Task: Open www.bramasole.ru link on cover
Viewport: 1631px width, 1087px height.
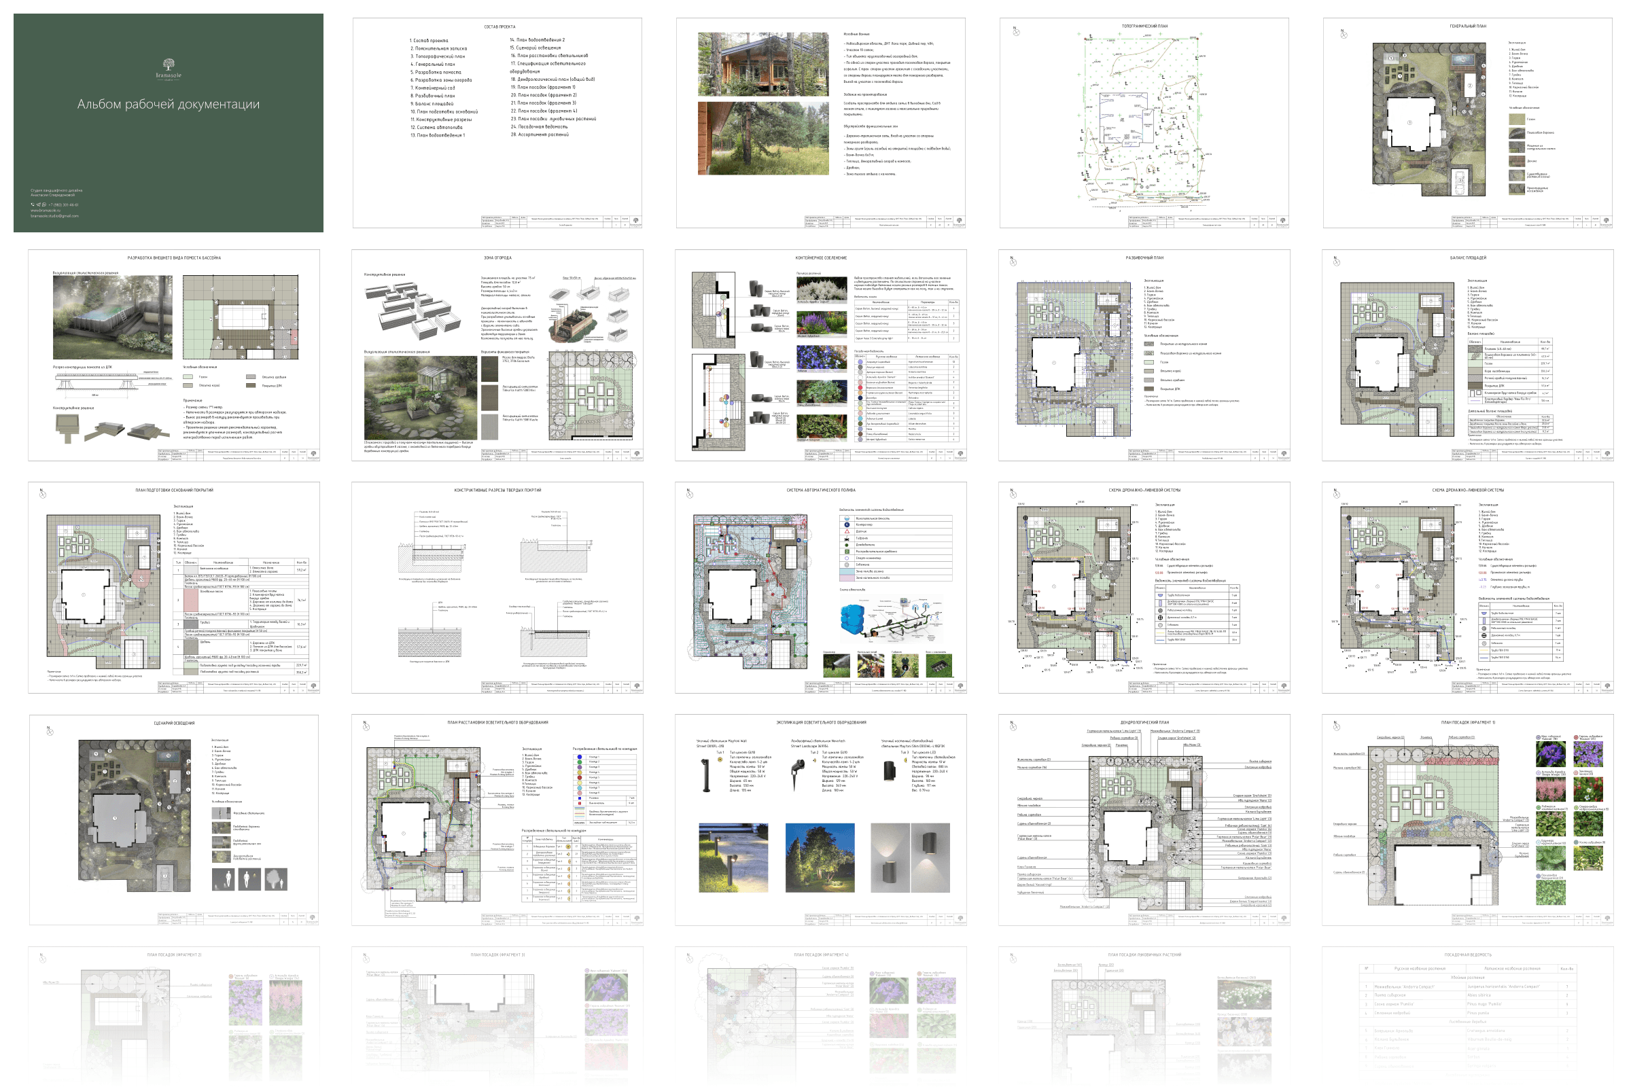Action: coord(45,210)
